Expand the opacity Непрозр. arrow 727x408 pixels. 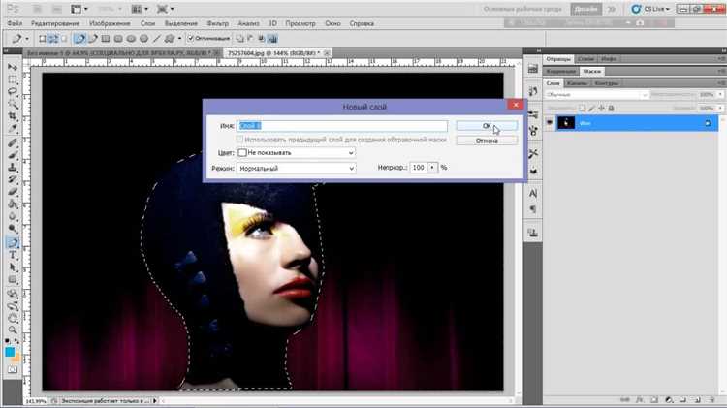pyautogui.click(x=432, y=168)
